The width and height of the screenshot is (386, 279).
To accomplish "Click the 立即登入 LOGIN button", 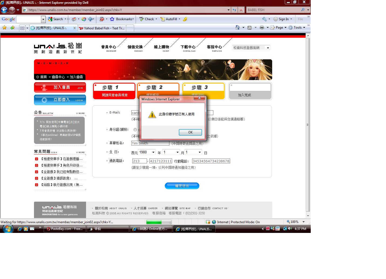I will pyautogui.click(x=60, y=100).
